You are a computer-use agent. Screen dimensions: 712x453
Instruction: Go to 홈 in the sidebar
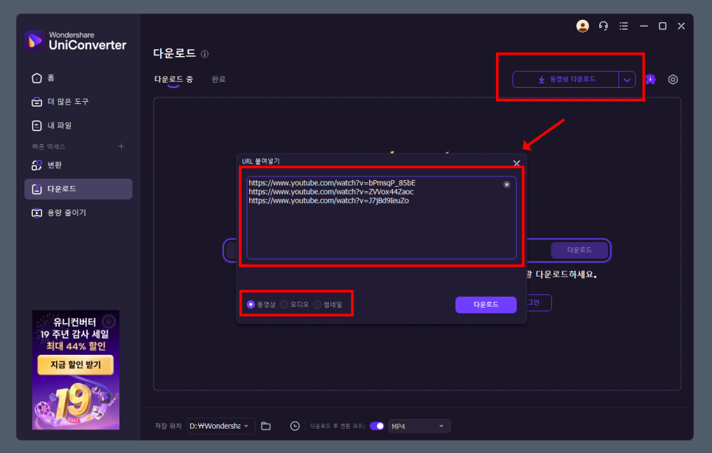point(79,77)
